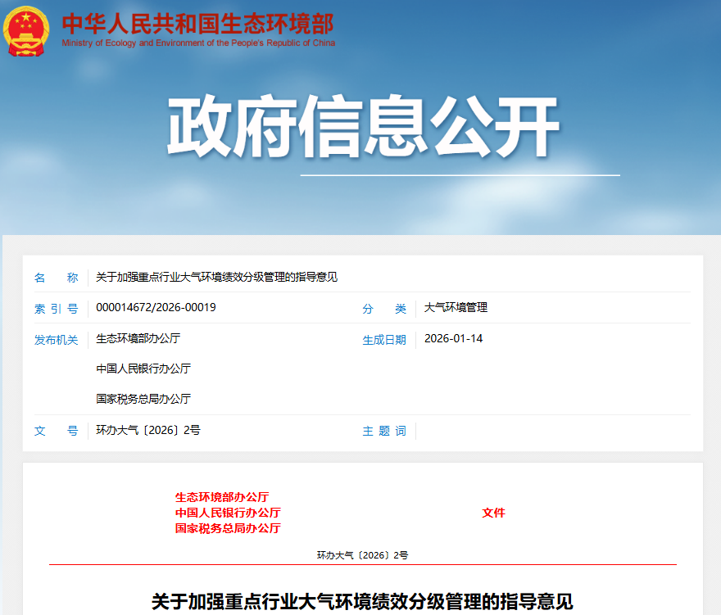Click the English Ministry of Ecology name
This screenshot has height=615, width=721.
point(198,43)
